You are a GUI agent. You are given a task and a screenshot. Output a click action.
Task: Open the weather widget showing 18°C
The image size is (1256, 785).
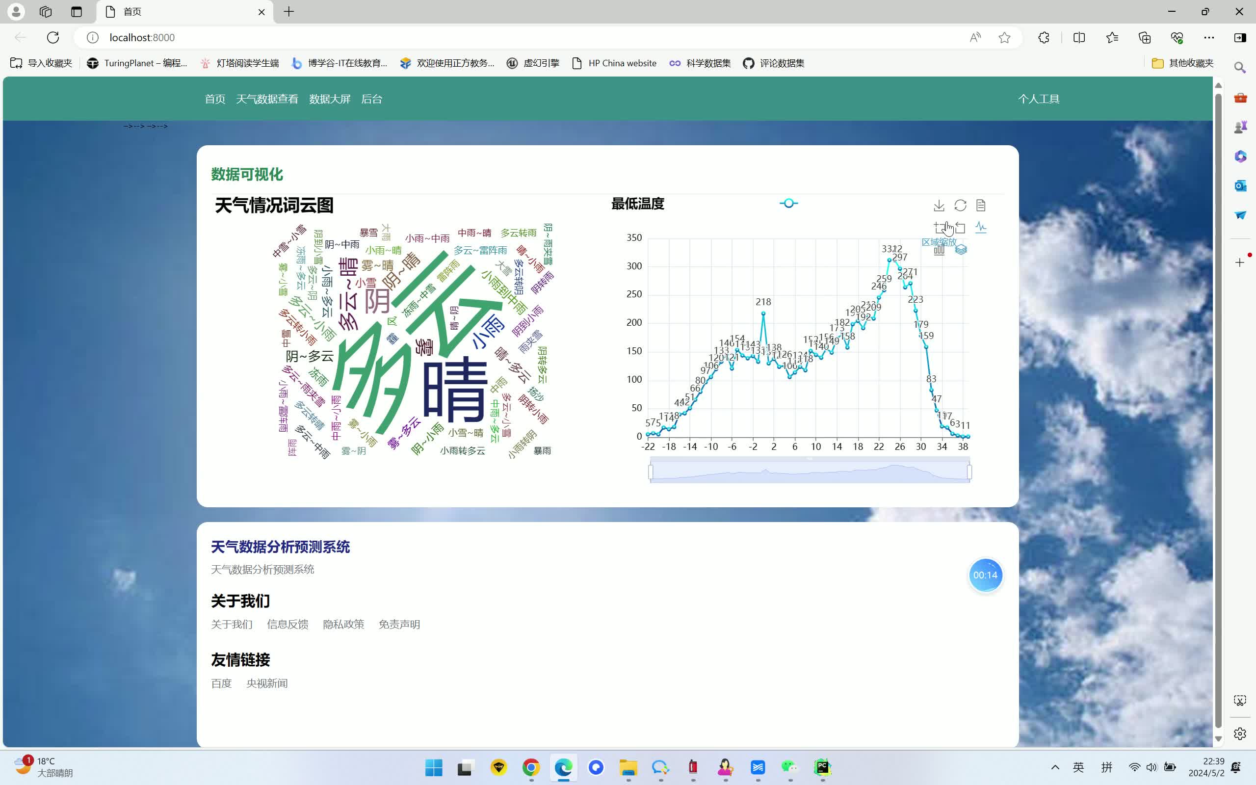coord(44,767)
